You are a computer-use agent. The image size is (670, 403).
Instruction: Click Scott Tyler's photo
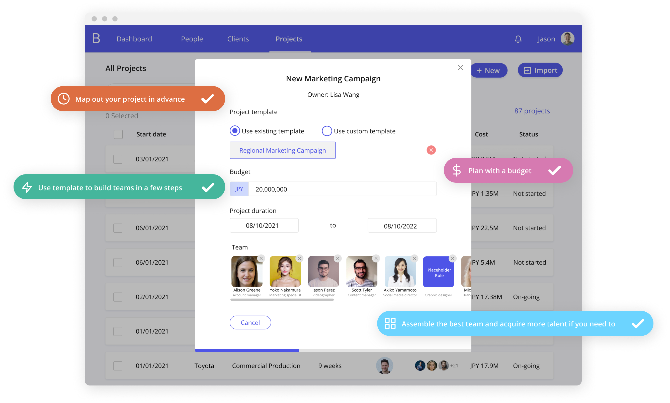(362, 271)
